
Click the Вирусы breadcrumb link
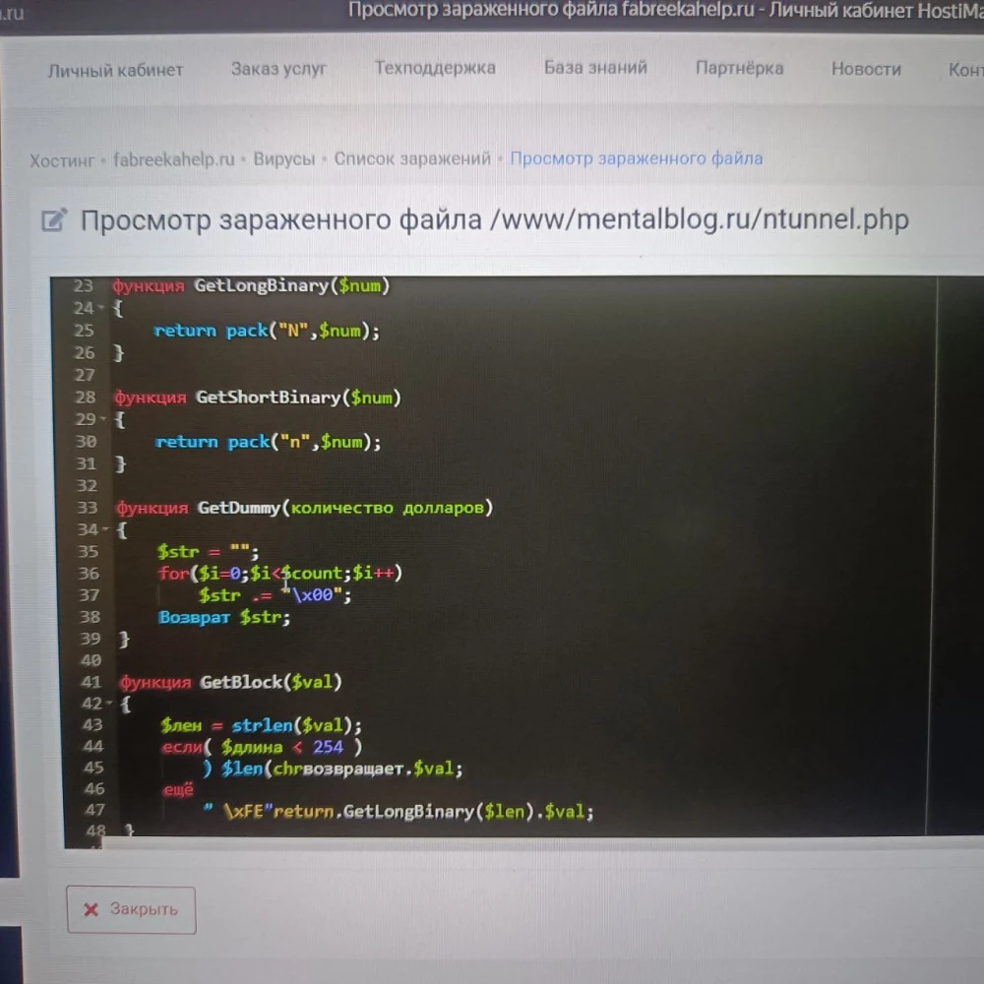pyautogui.click(x=283, y=158)
